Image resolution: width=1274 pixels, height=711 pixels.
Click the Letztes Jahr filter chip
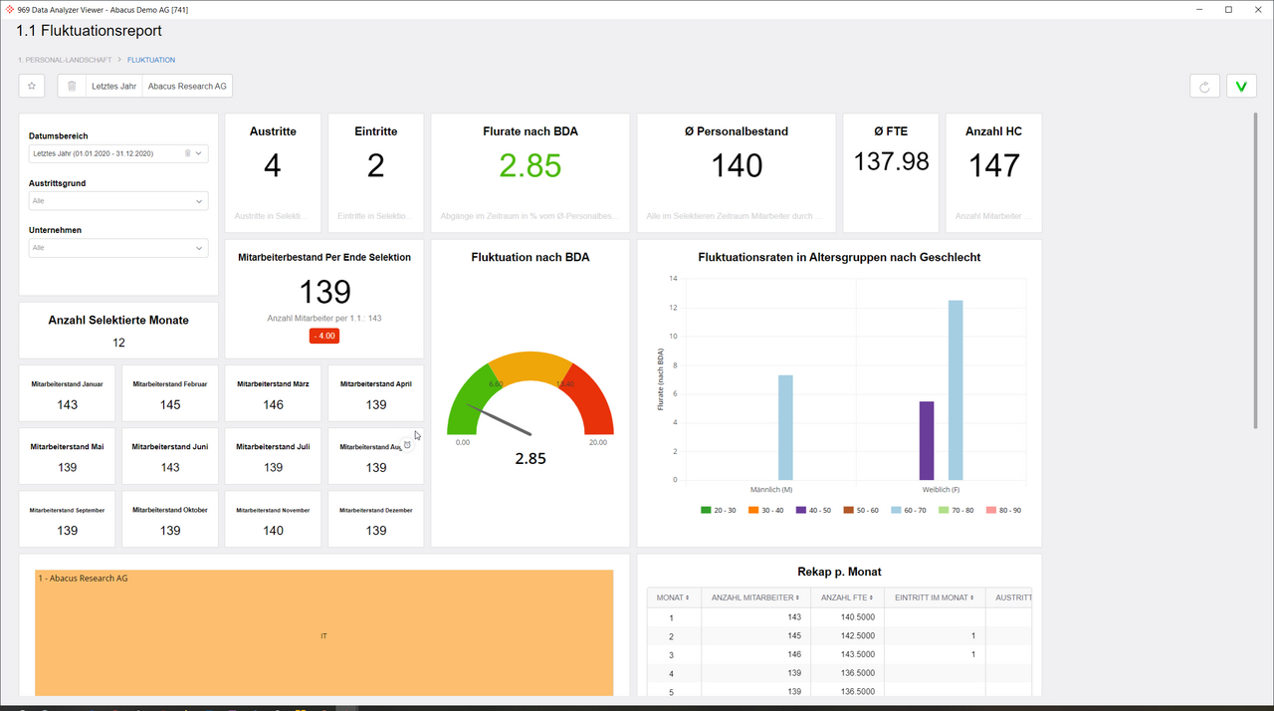point(113,87)
